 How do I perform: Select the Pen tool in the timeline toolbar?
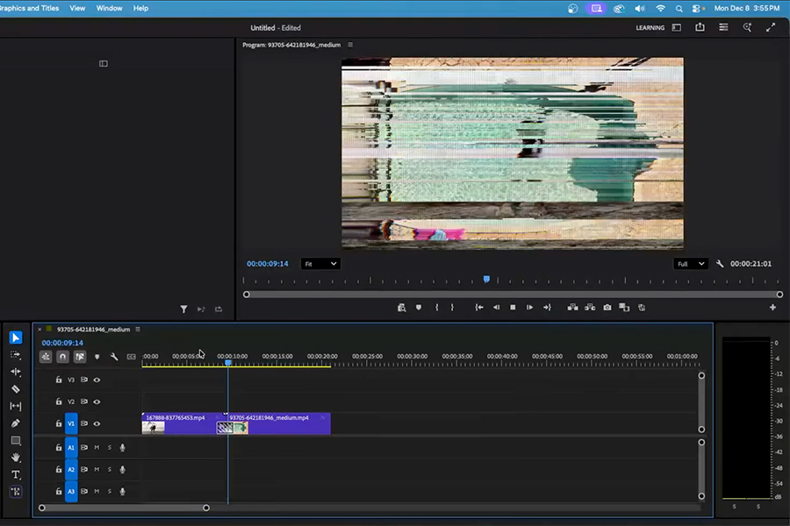click(13, 423)
